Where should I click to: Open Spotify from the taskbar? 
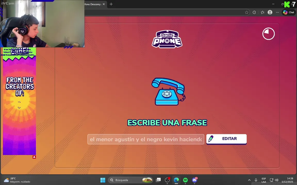coord(185,180)
